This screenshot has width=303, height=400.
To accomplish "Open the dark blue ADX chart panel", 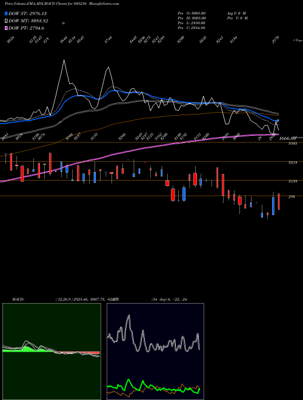I will click(x=155, y=352).
